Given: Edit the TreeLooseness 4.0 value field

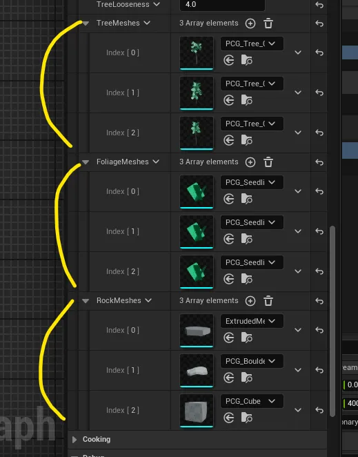Looking at the screenshot, I should point(222,5).
